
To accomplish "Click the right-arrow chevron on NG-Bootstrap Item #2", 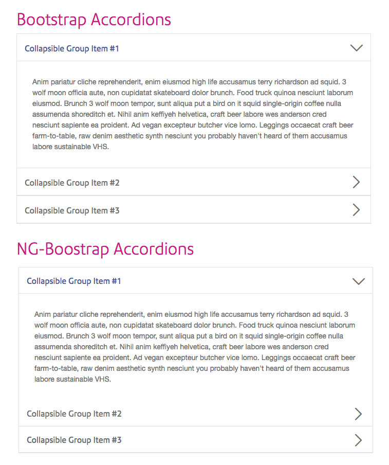I will pos(359,414).
